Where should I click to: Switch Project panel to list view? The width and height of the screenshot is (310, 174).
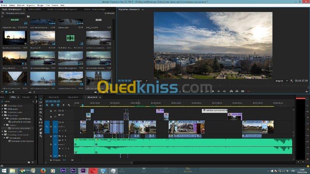[x=2, y=92]
